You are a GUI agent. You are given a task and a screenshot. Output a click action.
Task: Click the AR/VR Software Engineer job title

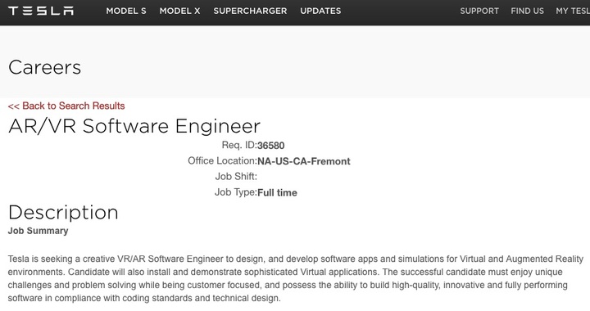[134, 126]
